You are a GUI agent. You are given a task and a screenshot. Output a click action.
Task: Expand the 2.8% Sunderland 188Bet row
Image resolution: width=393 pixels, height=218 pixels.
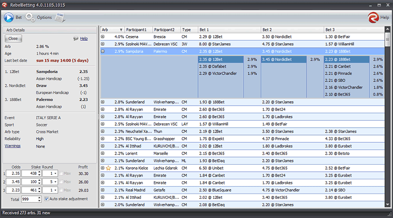tap(103, 102)
